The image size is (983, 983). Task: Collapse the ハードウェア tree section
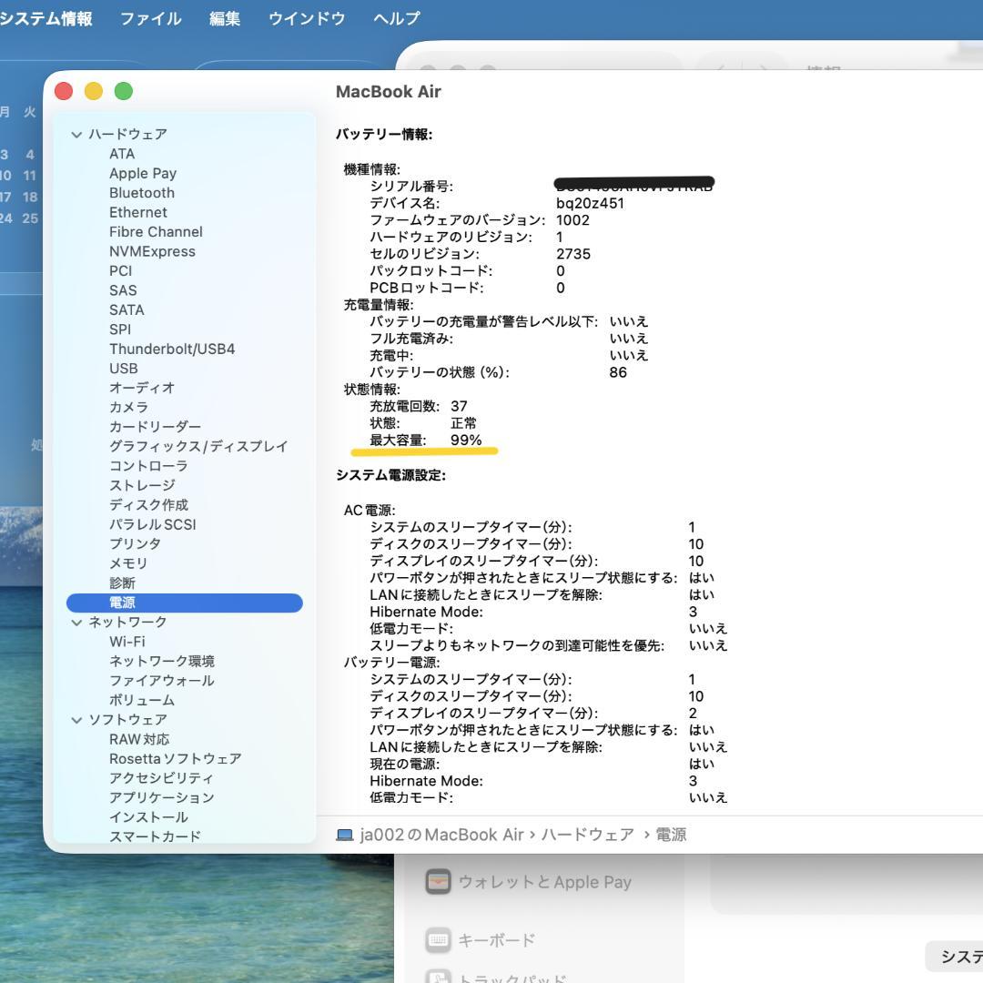tap(76, 134)
